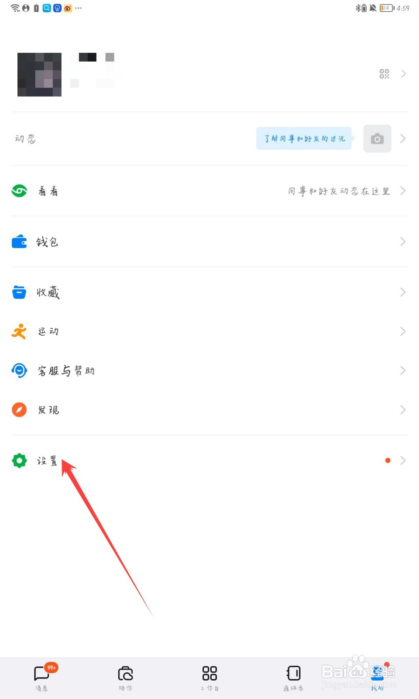Viewport: 419px width, 699px height.
Task: Tap the blue wallet 钱包 icon
Action: (x=19, y=242)
